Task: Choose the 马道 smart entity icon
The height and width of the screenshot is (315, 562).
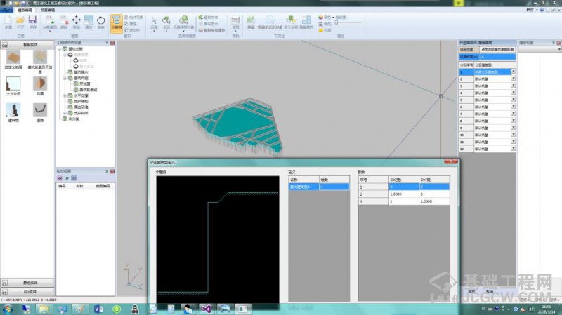Action: [40, 83]
